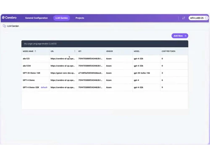Click the sort arrow beside MODEL NAME

pos(35,51)
